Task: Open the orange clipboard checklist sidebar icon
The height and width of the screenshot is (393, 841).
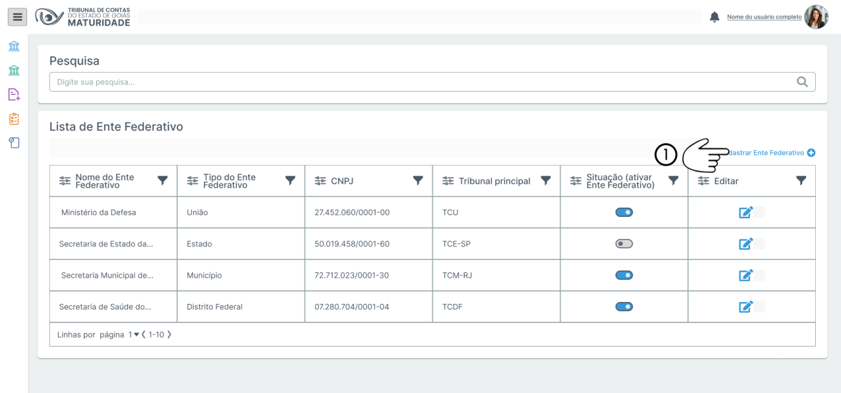Action: [x=14, y=119]
